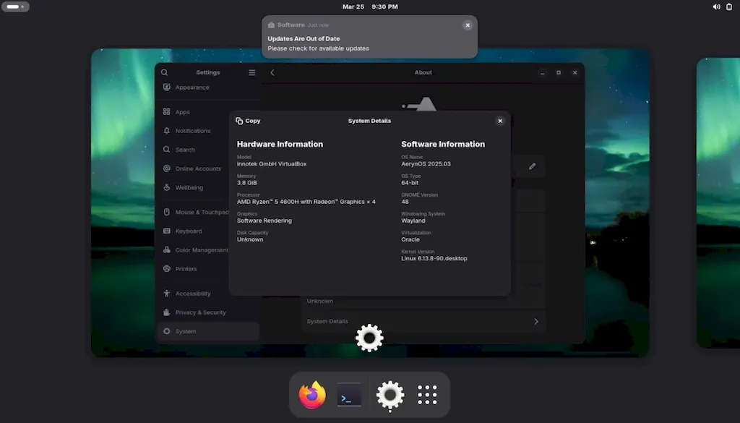This screenshot has width=740, height=423.
Task: Click the innotek GmbH VirtualBox model value
Action: pos(272,164)
